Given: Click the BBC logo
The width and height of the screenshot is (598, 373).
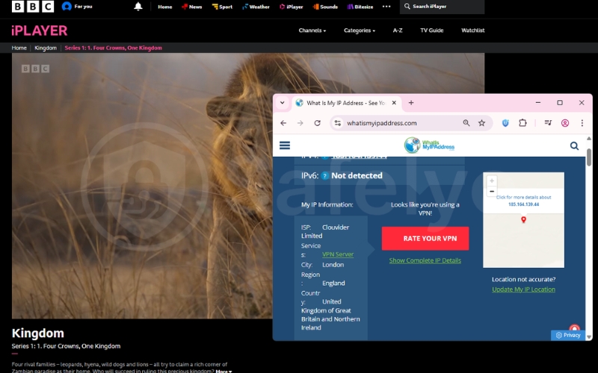Looking at the screenshot, I should click(x=33, y=7).
